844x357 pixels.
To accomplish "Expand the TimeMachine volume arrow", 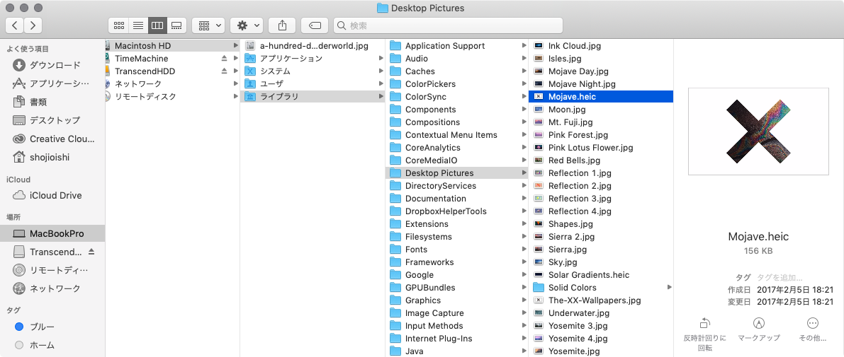I will (236, 59).
